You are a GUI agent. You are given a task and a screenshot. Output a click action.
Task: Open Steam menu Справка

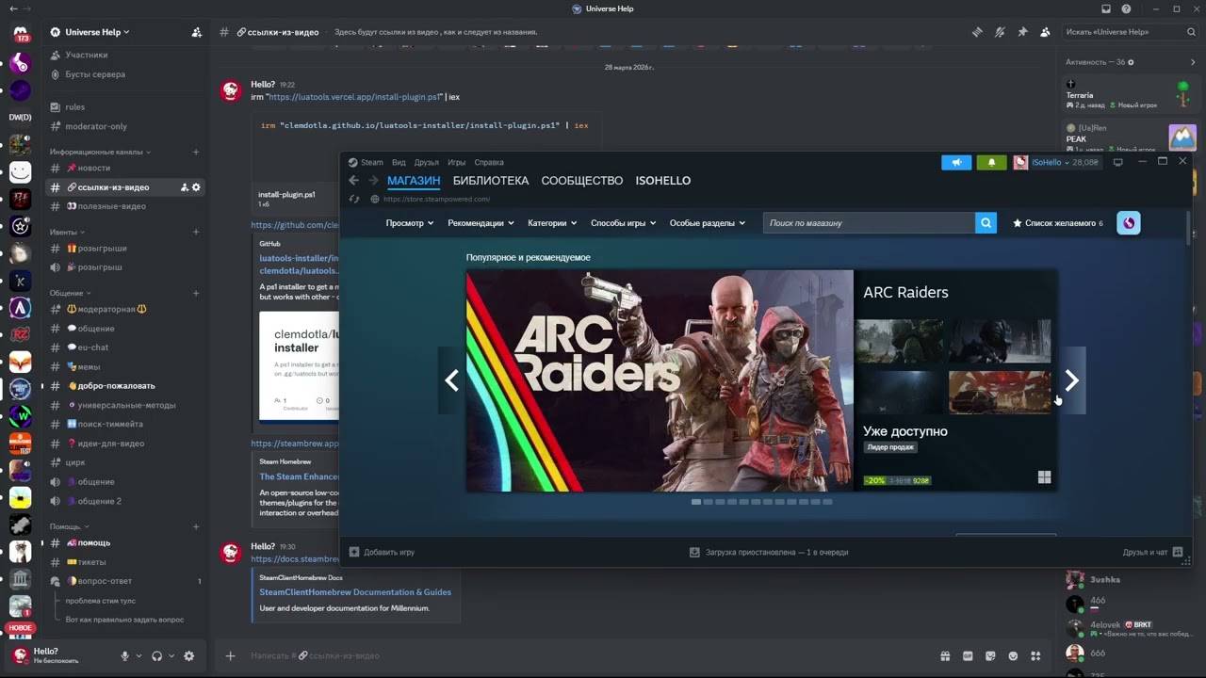(489, 162)
